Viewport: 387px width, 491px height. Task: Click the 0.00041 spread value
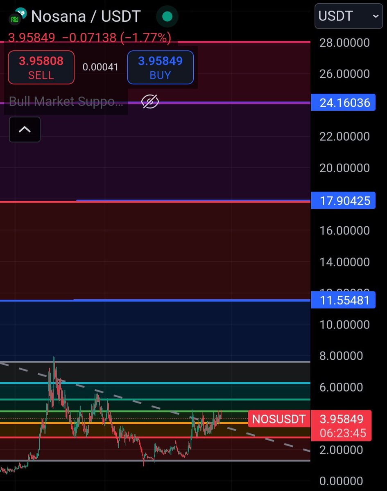point(100,67)
